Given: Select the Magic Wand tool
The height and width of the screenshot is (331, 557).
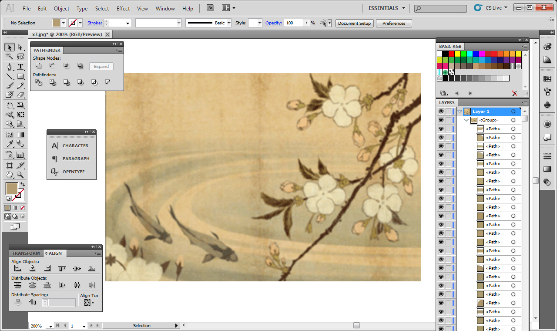Looking at the screenshot, I should 10,56.
